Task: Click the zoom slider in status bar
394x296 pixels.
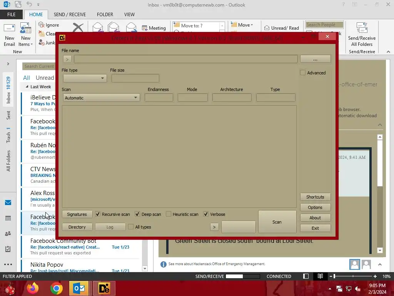Action: click(x=353, y=276)
